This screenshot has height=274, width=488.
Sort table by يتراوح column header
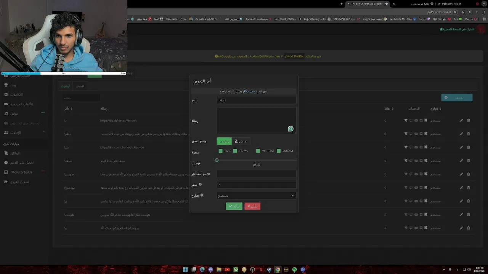(x=436, y=108)
